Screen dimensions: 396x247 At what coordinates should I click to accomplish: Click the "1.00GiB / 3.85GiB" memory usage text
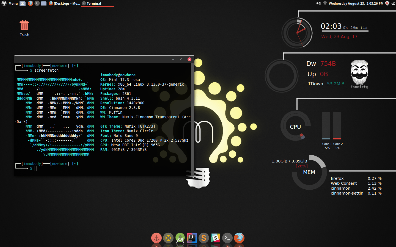(289, 161)
